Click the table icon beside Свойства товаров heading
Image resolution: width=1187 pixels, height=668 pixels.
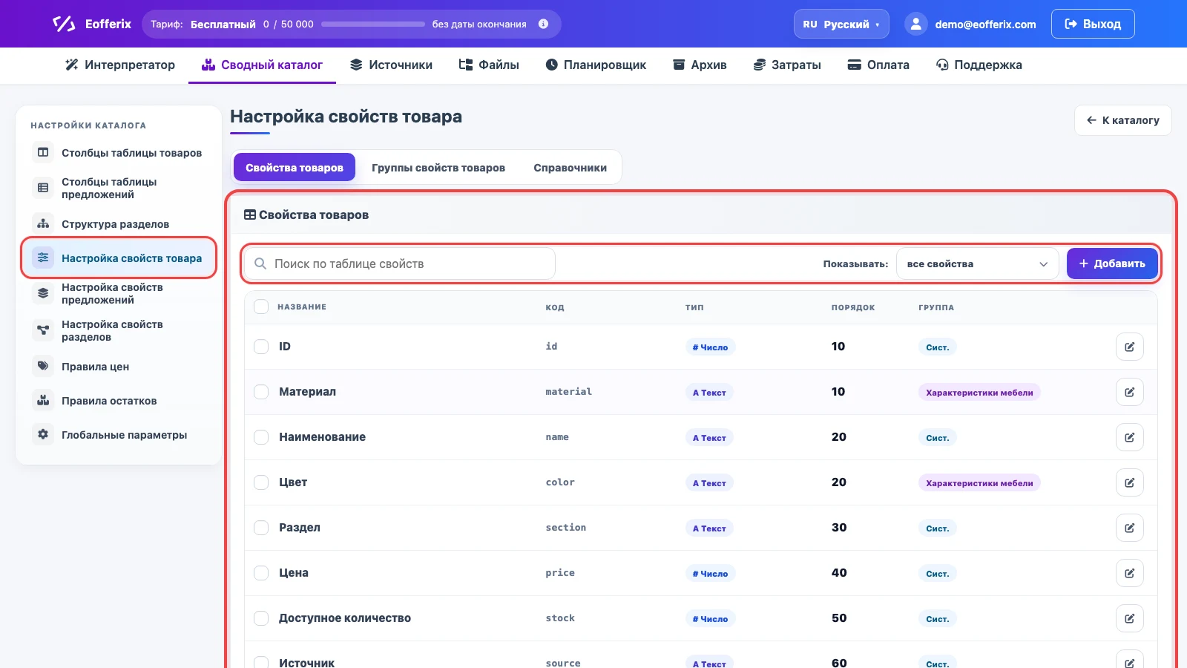(x=250, y=215)
